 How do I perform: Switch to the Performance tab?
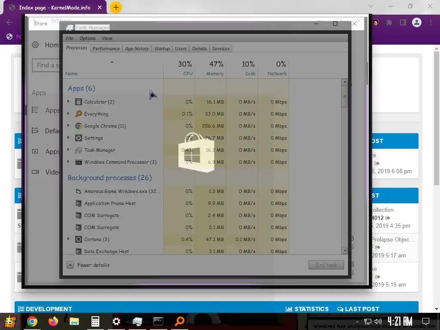106,49
